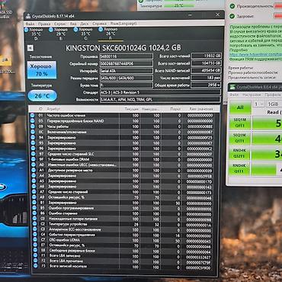The width and height of the screenshot is (282, 282).
Task: Switch to the F: drive tab
Action: pyautogui.click(x=111, y=34)
